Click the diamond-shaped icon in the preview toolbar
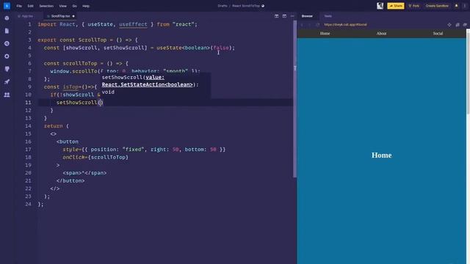This screenshot has width=470, height=264. click(x=449, y=25)
